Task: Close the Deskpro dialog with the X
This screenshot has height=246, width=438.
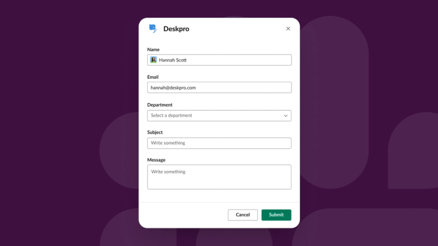Action: (288, 28)
